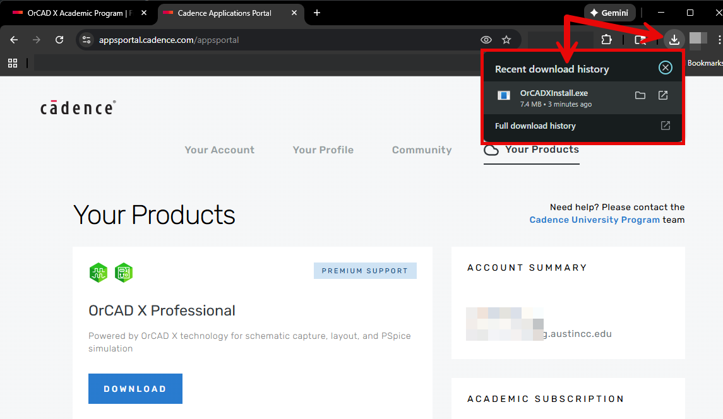This screenshot has width=723, height=419.
Task: Download OrCAD X Professional
Action: tap(135, 389)
